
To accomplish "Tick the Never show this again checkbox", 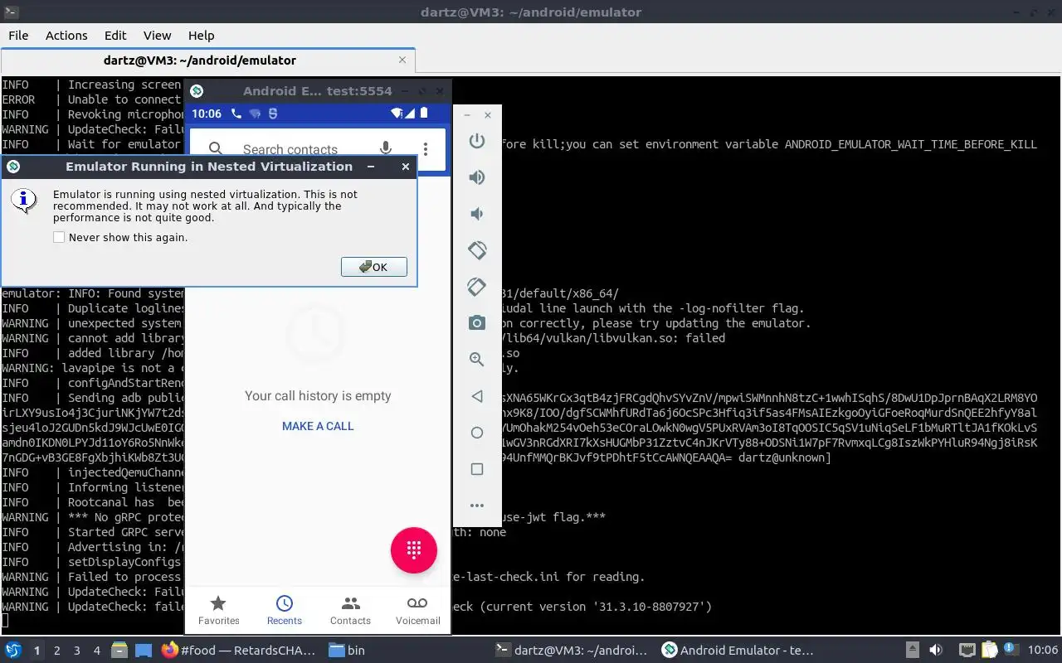I will click(x=59, y=237).
